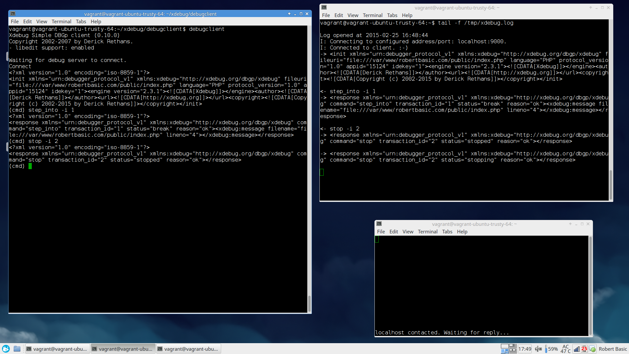The image size is (629, 354).
Task: Open the network signal bars tray icon
Action: pos(577,349)
